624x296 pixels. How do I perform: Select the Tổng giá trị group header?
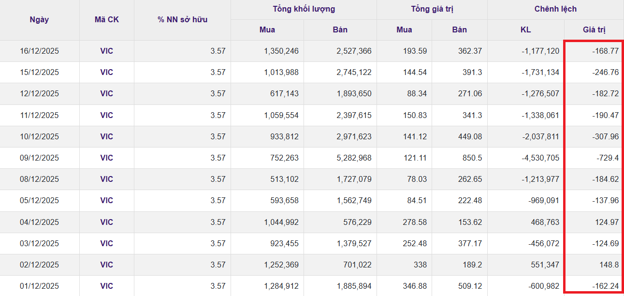(x=432, y=9)
